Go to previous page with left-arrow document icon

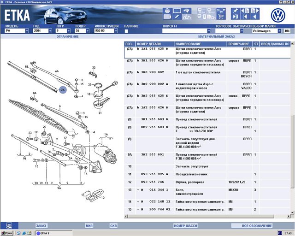tap(245, 11)
